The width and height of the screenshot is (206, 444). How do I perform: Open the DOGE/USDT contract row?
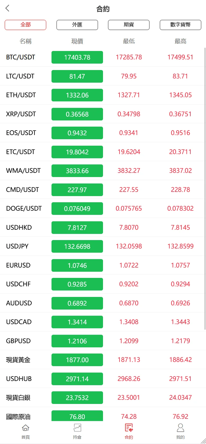tap(24, 208)
